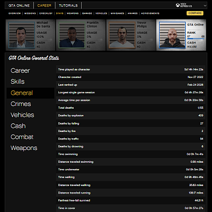Open the Achievements sub-menu item
Viewport: 212px width, 212px height.
click(x=150, y=13)
